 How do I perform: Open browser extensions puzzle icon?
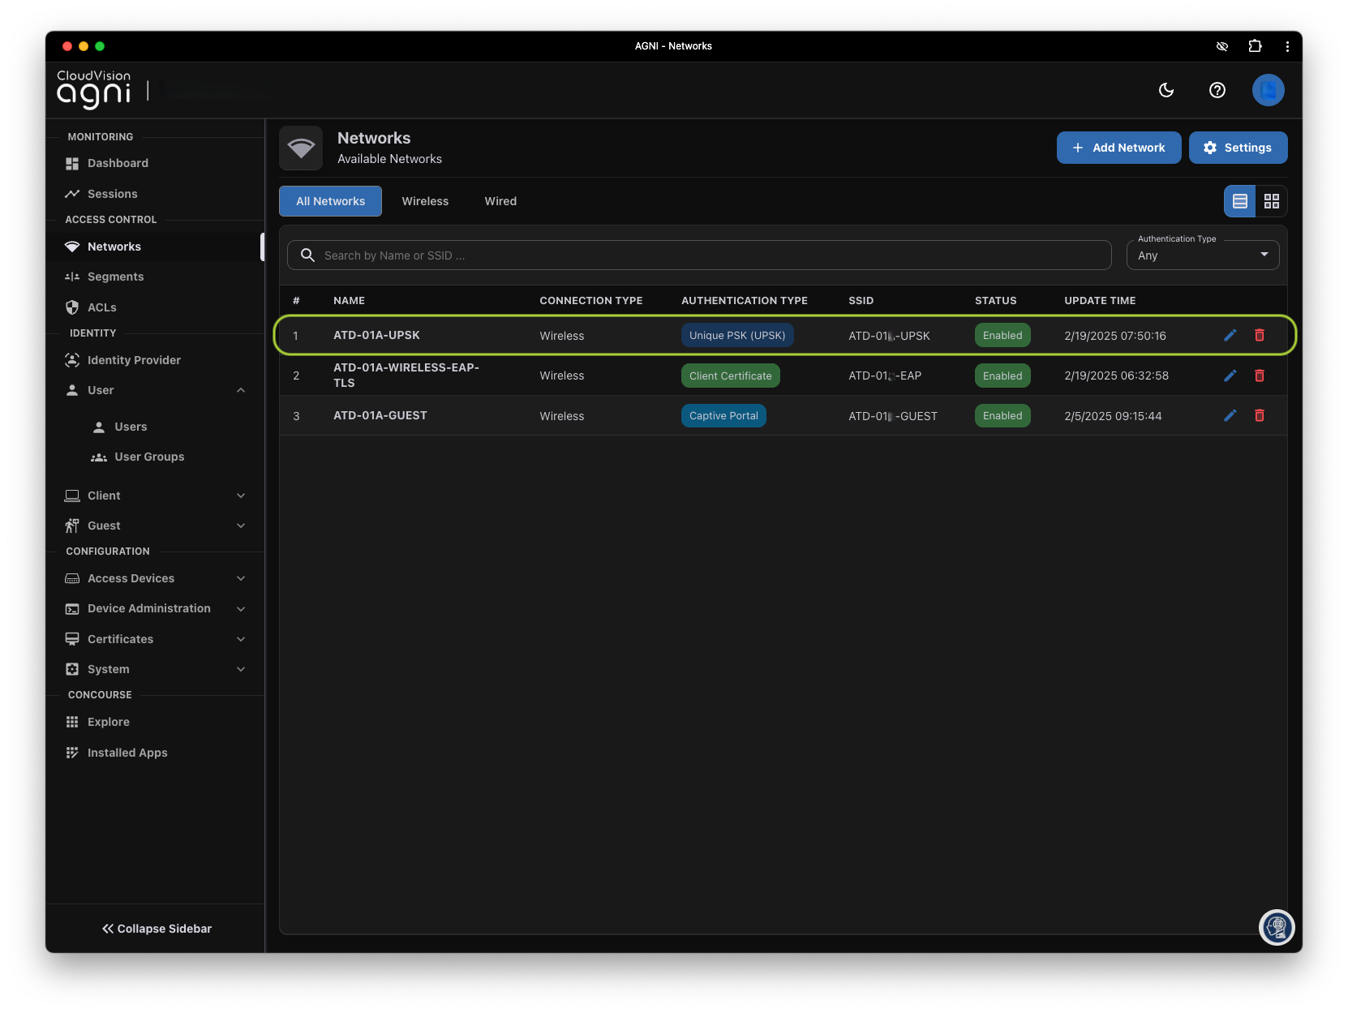[x=1255, y=46]
